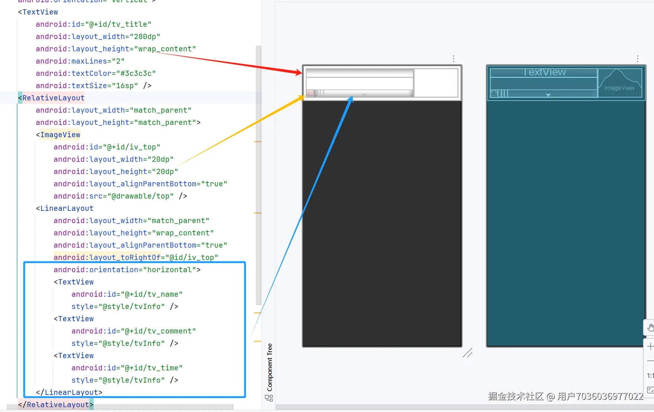Click android:id="@+id/tv_title" line
This screenshot has height=412, width=654.
click(94, 24)
